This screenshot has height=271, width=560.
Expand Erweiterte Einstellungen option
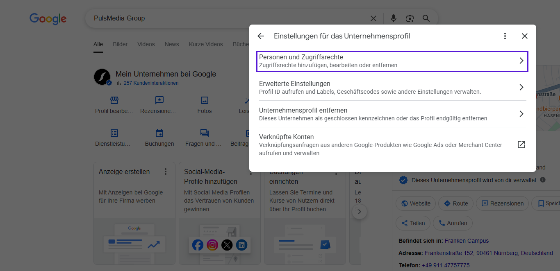pos(392,87)
